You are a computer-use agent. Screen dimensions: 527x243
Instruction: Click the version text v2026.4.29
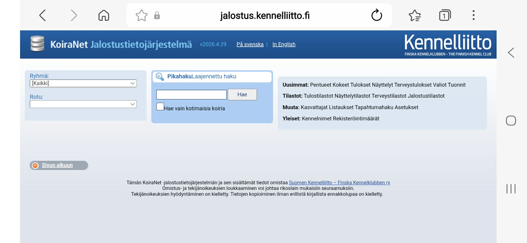(x=213, y=44)
